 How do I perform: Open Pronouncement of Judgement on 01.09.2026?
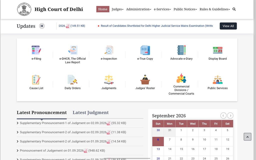click(52, 151)
